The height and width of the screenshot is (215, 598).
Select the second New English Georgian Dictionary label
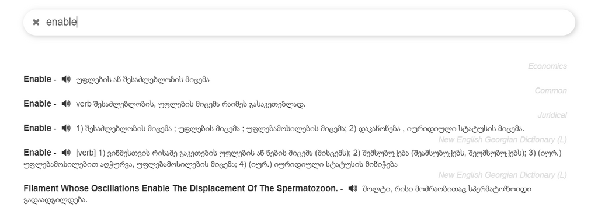503,175
